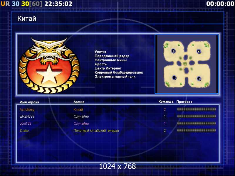Click the ERZH099 loading progress bar

point(197,116)
